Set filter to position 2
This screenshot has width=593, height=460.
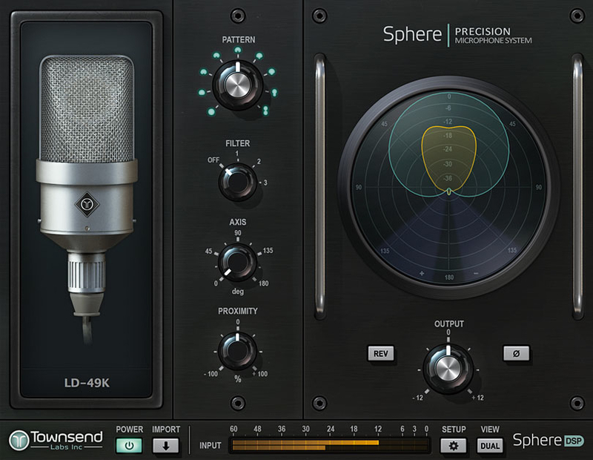(259, 161)
